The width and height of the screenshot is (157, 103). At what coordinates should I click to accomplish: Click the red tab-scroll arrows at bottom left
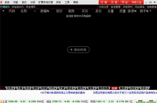pos(2,88)
